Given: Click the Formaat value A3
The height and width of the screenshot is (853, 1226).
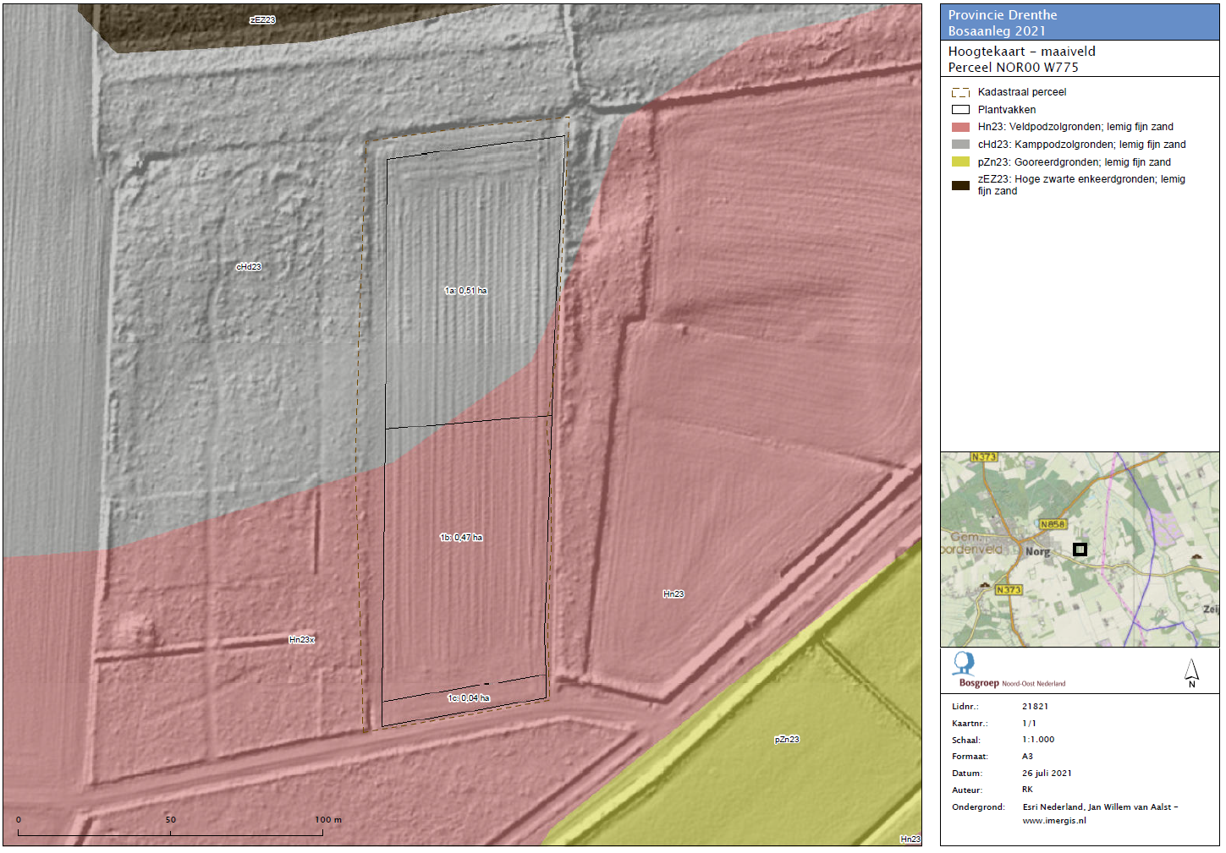Looking at the screenshot, I should point(1027,757).
